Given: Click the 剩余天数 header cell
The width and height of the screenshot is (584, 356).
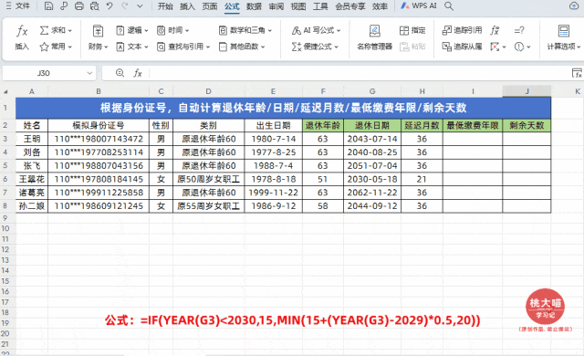Looking at the screenshot, I should 527,125.
